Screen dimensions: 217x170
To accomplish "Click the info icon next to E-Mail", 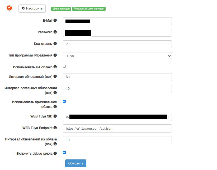I will tap(55, 20).
